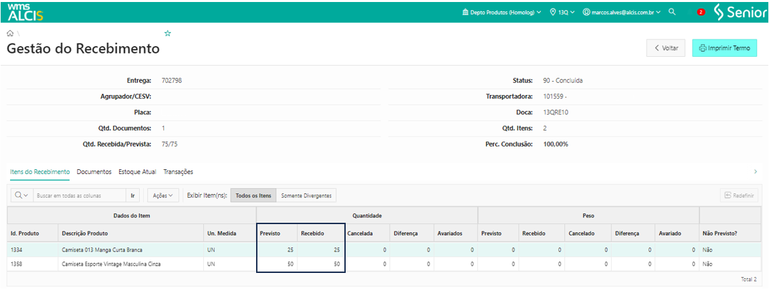Open the home breadcrumb icon
The image size is (769, 289).
coord(10,33)
